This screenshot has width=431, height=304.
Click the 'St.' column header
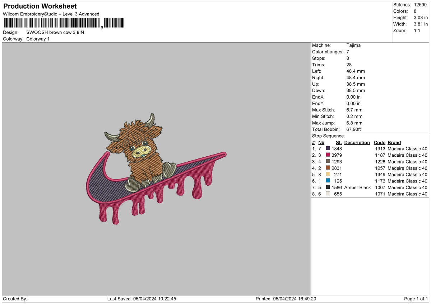(339, 142)
